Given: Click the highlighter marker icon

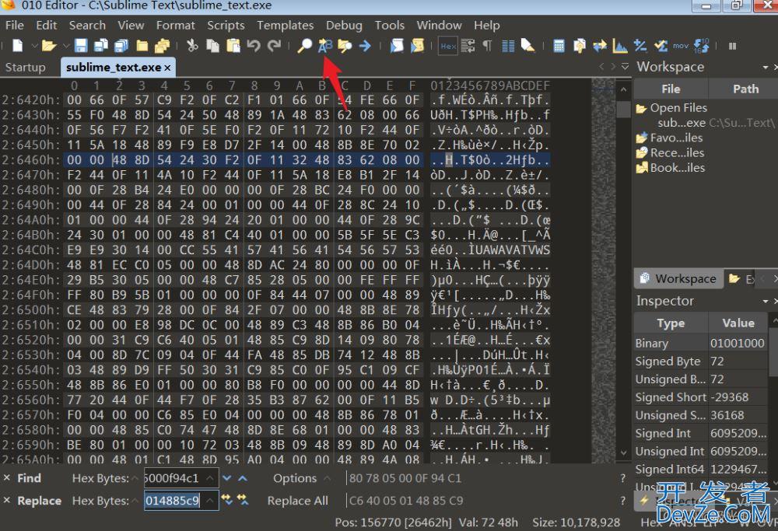Looking at the screenshot, I should 528,46.
